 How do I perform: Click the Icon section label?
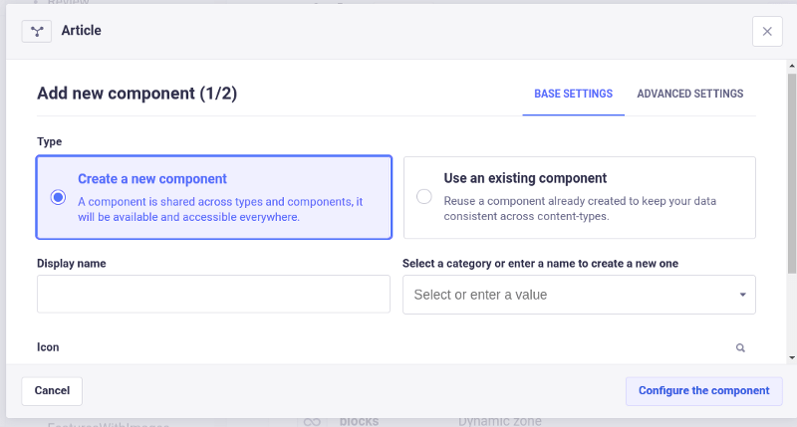point(48,347)
